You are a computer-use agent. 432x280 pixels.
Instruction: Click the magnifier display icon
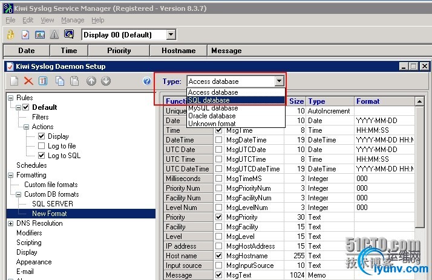coord(69,34)
